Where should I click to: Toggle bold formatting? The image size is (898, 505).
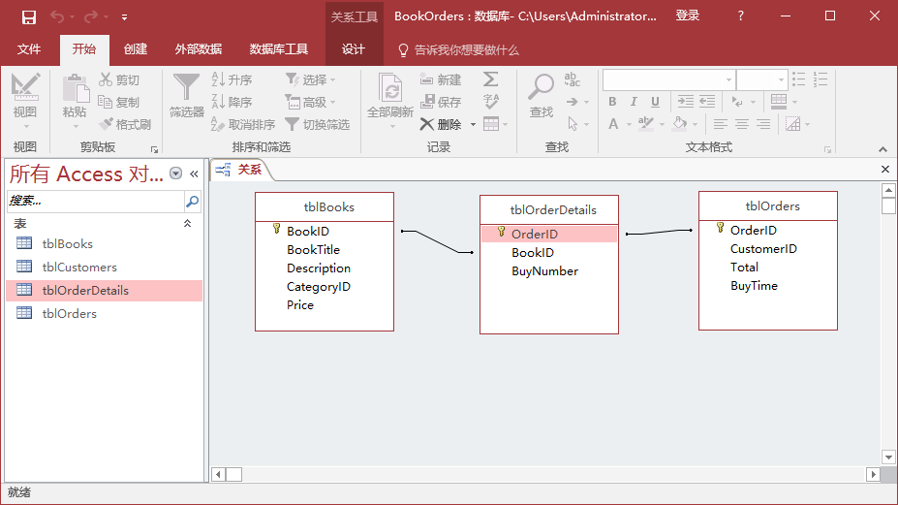coord(612,102)
